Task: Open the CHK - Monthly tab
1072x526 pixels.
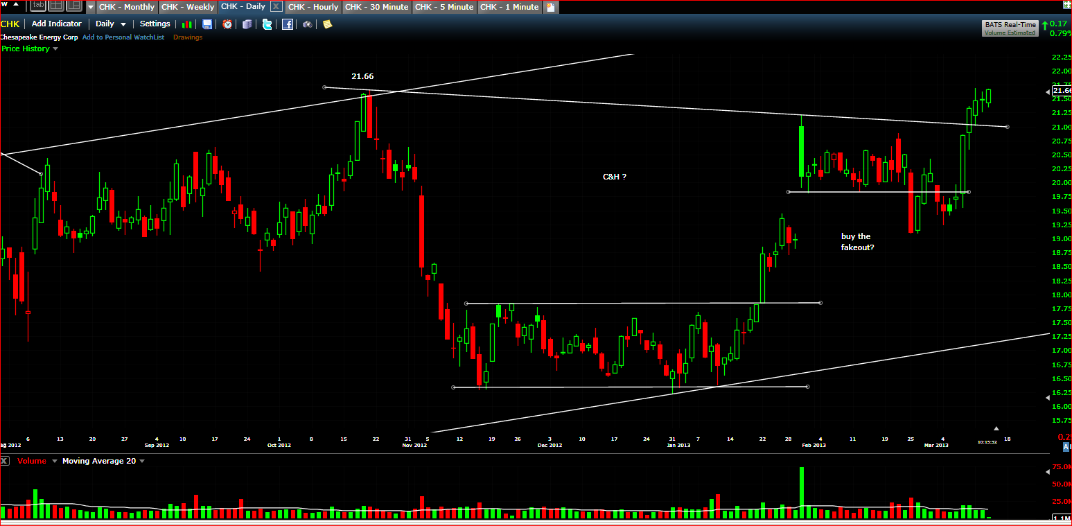Action: [x=127, y=7]
